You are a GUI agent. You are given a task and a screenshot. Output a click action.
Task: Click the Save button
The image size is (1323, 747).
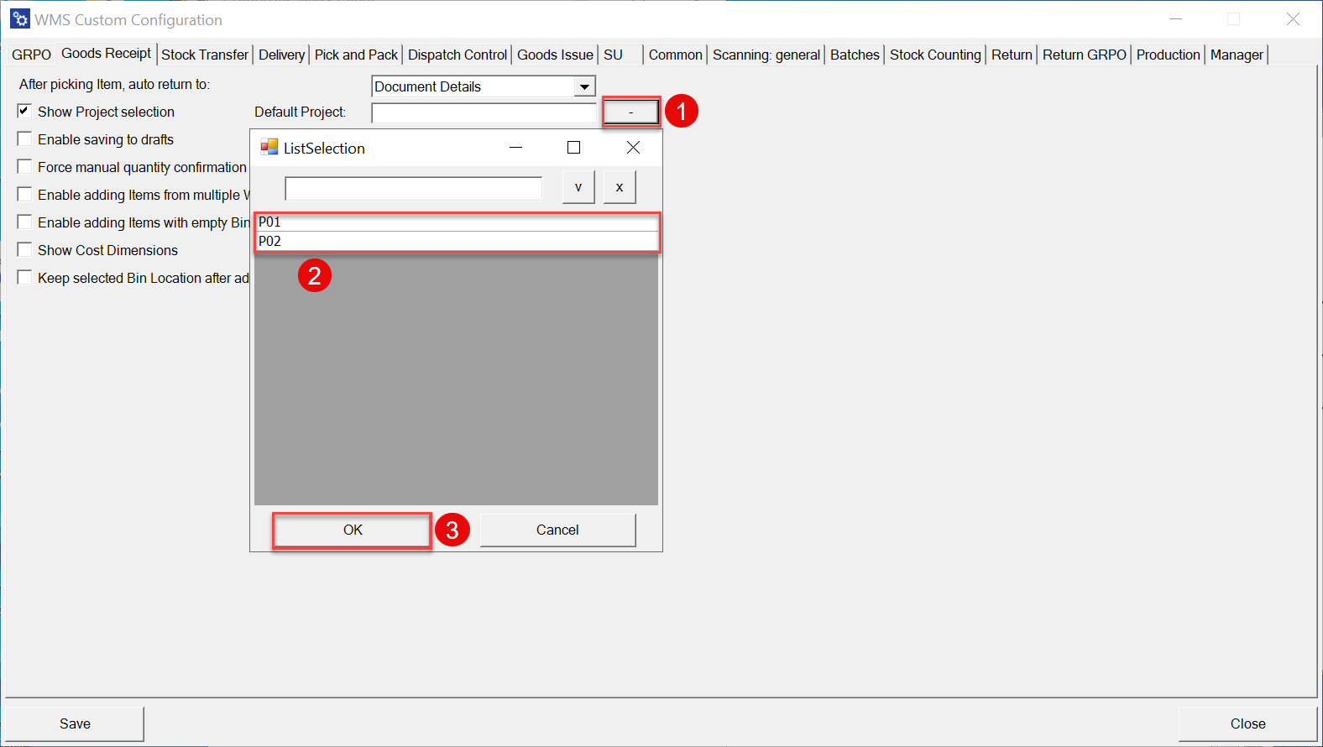click(75, 723)
